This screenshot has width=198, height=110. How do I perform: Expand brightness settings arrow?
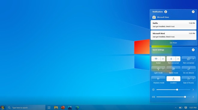193,90
